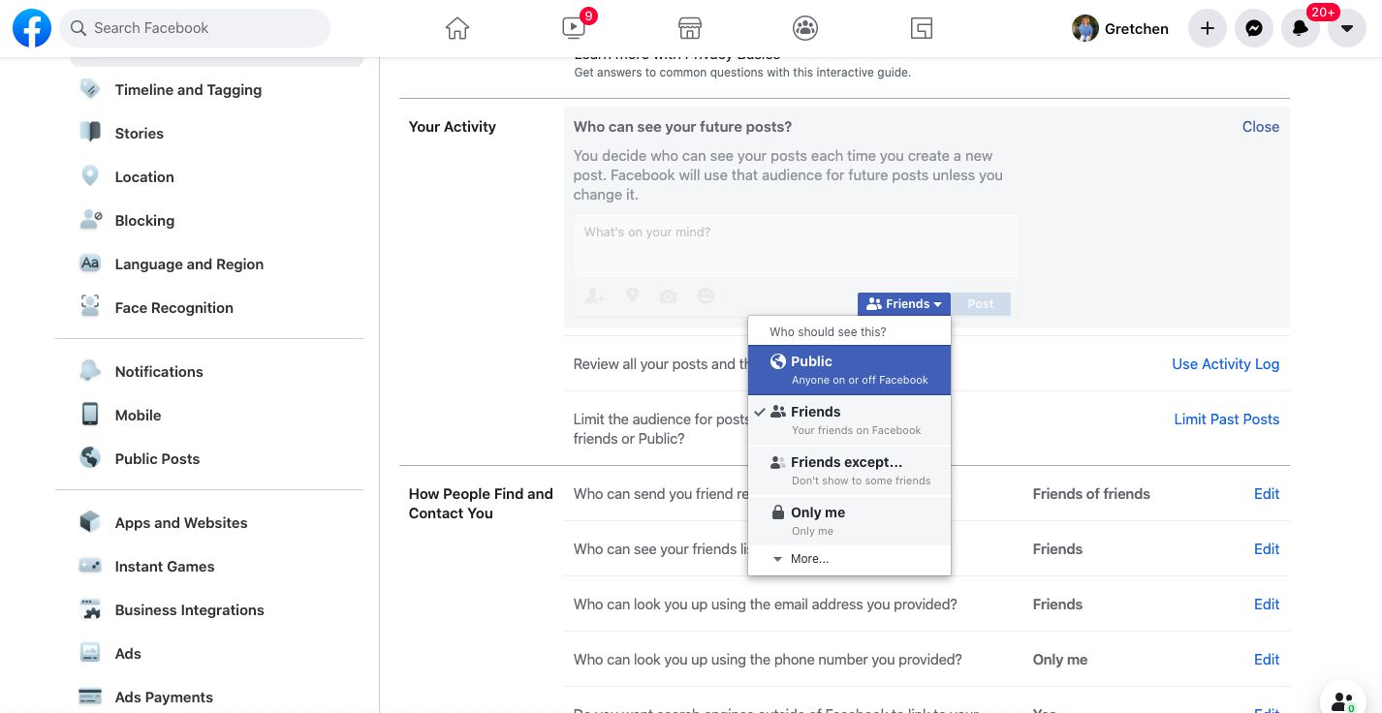Edit who can send friend requests
The height and width of the screenshot is (713, 1382).
click(x=1266, y=494)
